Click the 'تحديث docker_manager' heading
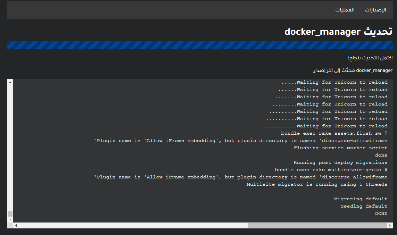This screenshot has width=397, height=235. click(338, 32)
